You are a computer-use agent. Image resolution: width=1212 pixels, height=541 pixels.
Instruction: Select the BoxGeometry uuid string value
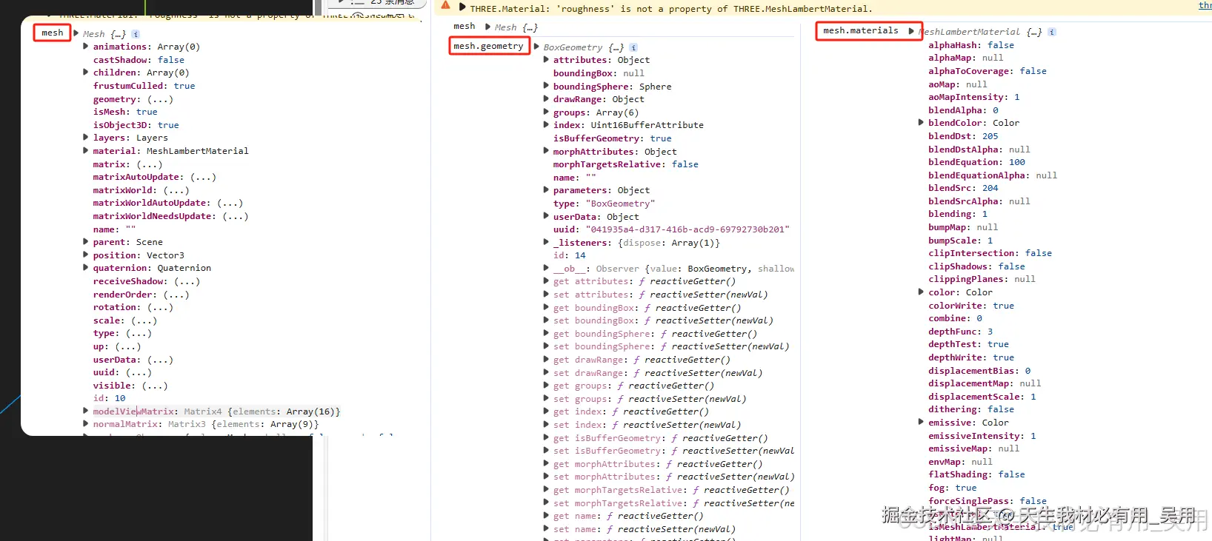click(687, 229)
